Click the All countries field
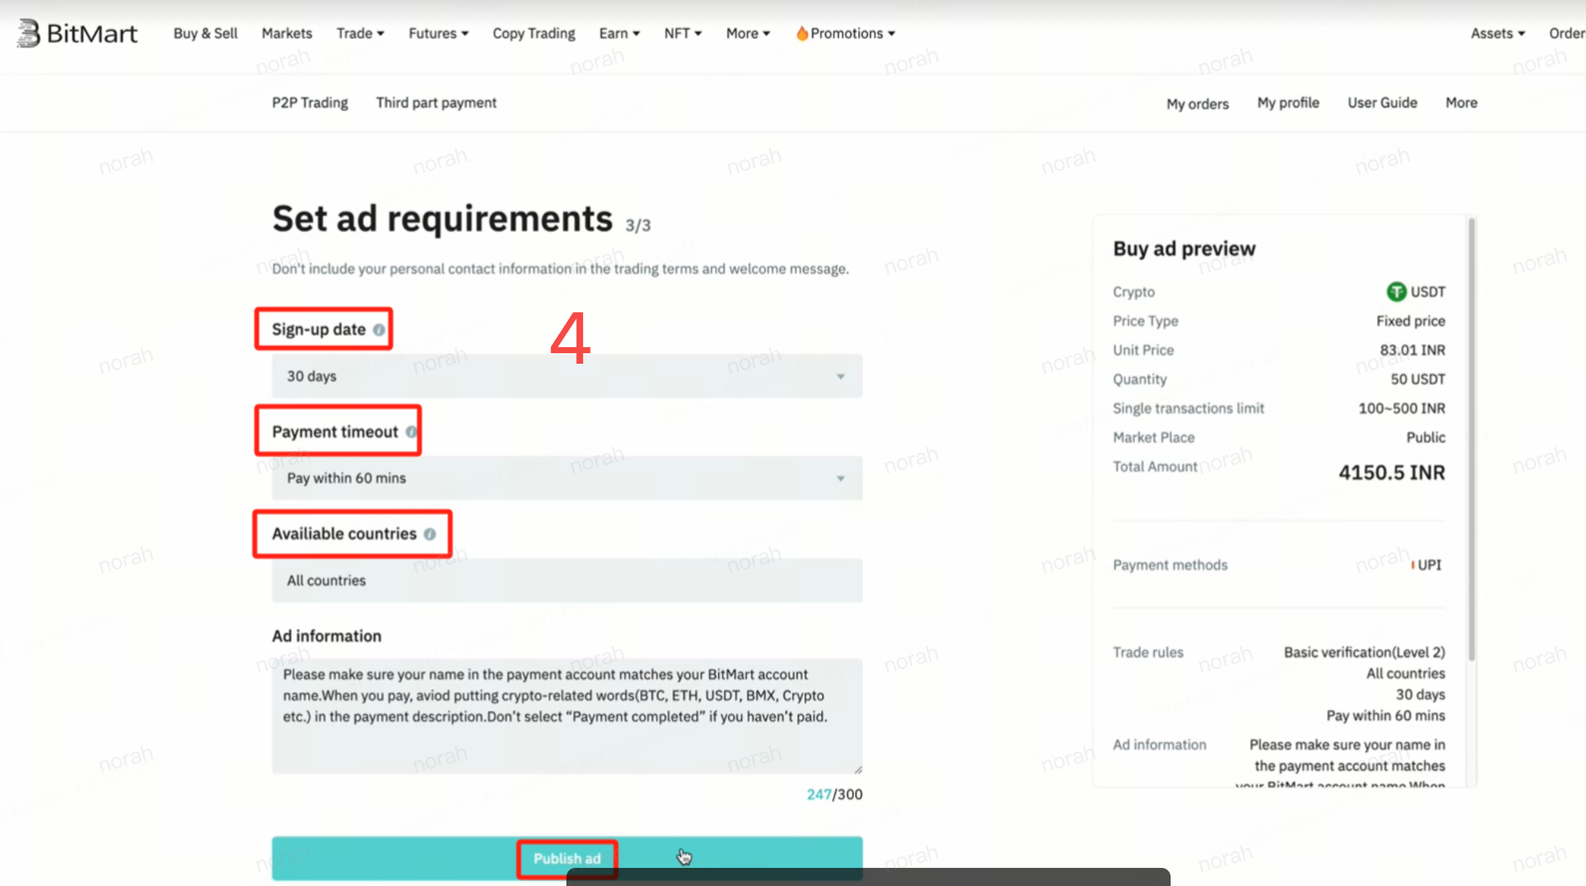 567,580
